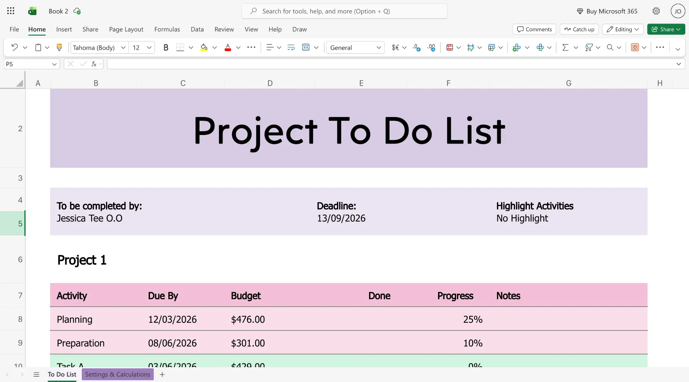Click the Insert cells icon

coord(516,47)
